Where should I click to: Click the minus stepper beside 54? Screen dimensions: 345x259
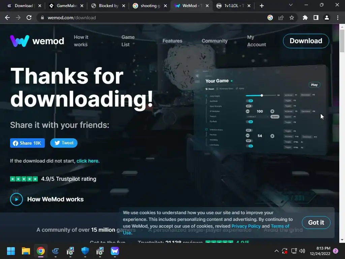248,136
